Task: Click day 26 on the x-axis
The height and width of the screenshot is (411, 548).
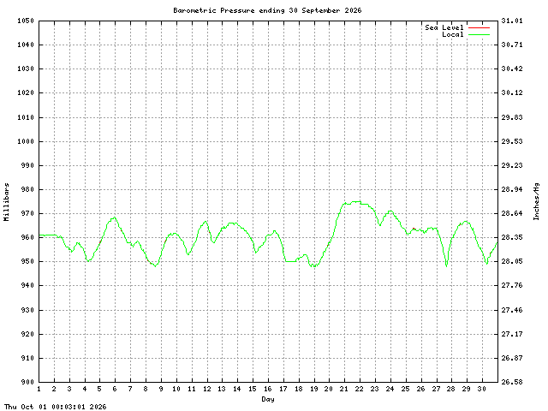Action: click(420, 389)
